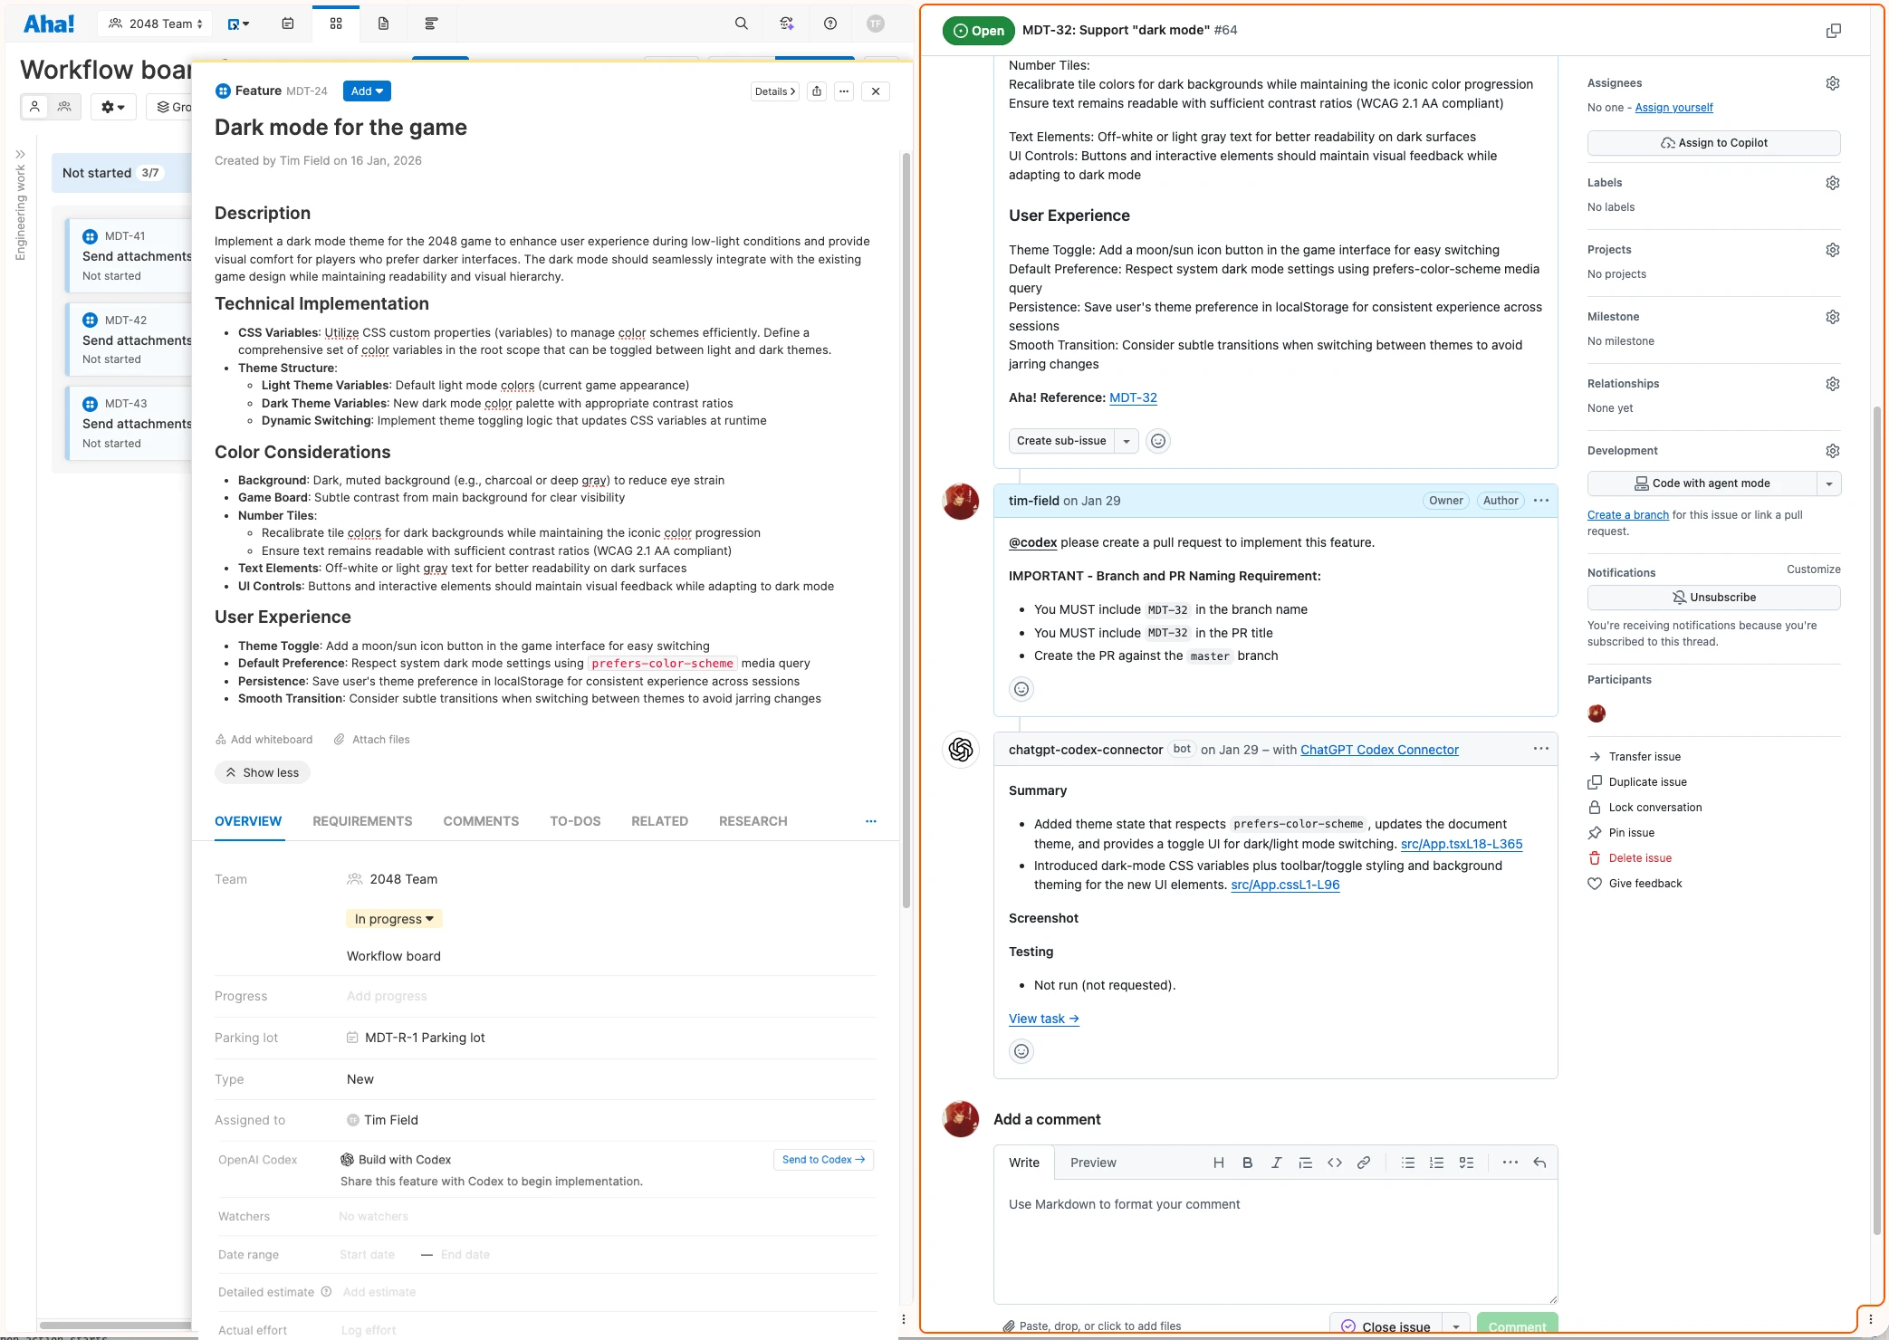
Task: Insert a link in the comment toolbar
Action: 1364,1163
